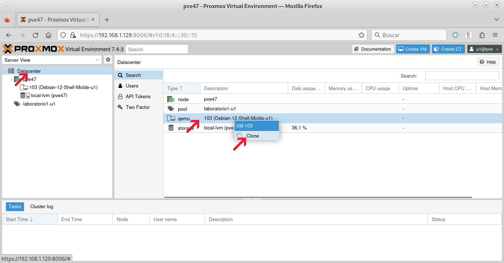This screenshot has width=504, height=263.
Task: Click the Proxmox logo in the header
Action: click(x=33, y=49)
